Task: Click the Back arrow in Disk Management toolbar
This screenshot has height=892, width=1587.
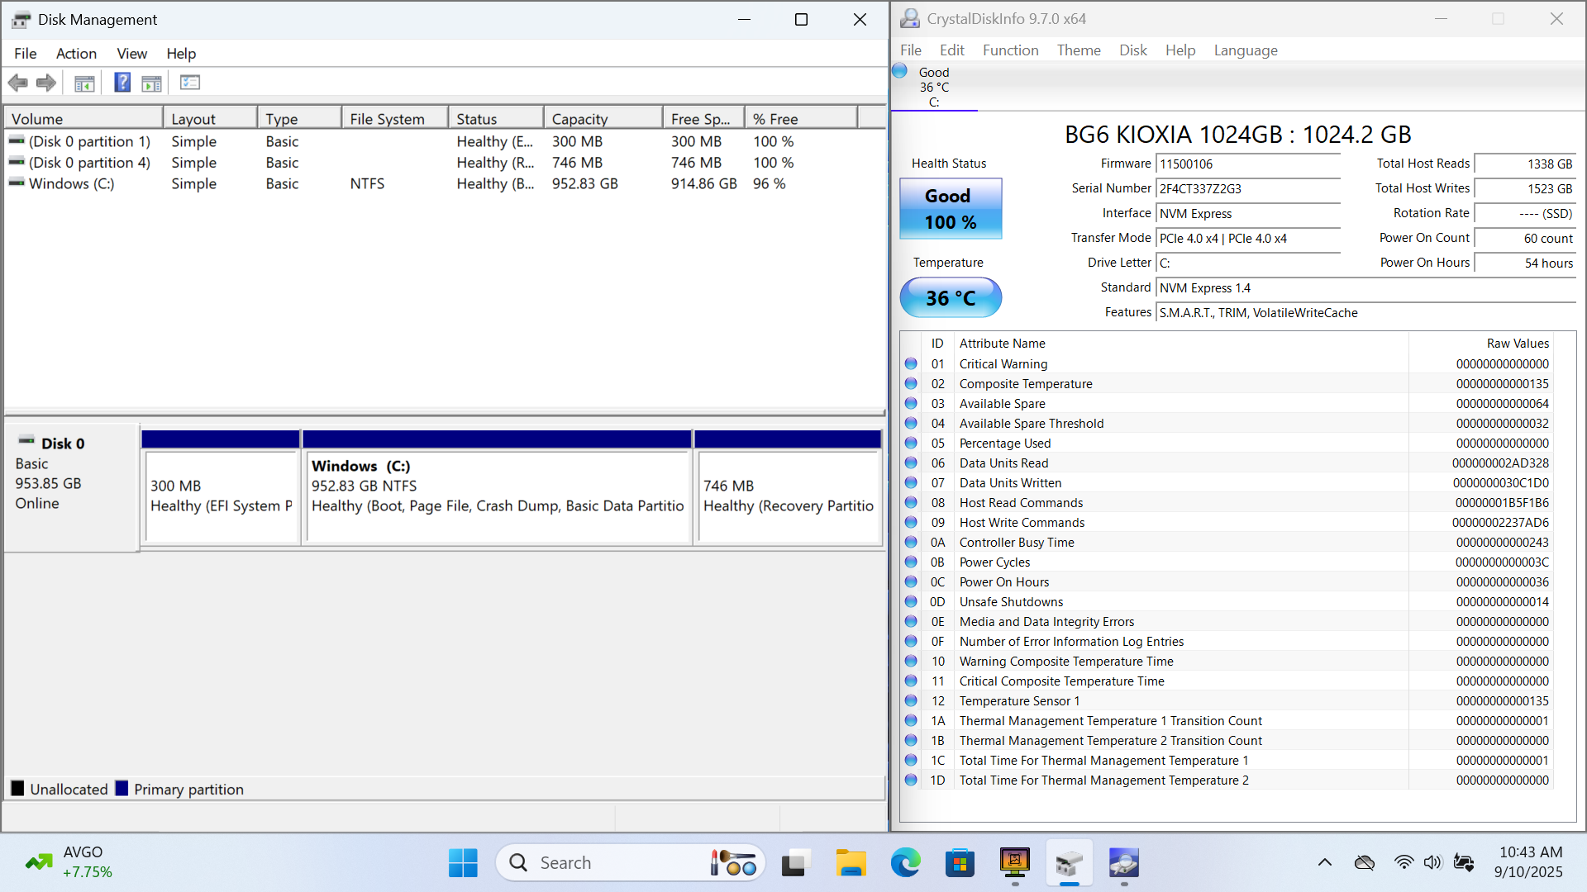Action: [17, 83]
